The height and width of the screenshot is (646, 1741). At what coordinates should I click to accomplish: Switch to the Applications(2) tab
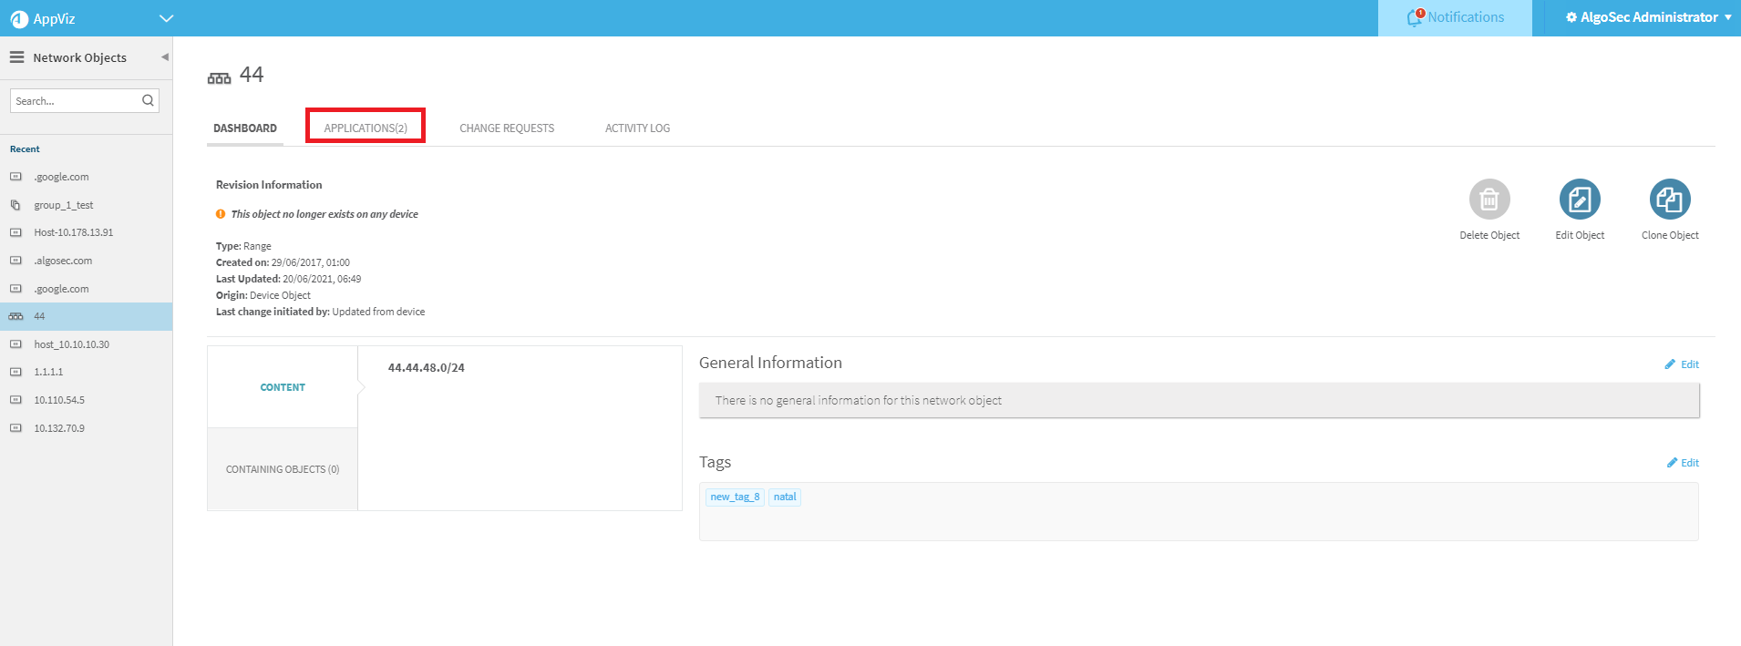[366, 128]
